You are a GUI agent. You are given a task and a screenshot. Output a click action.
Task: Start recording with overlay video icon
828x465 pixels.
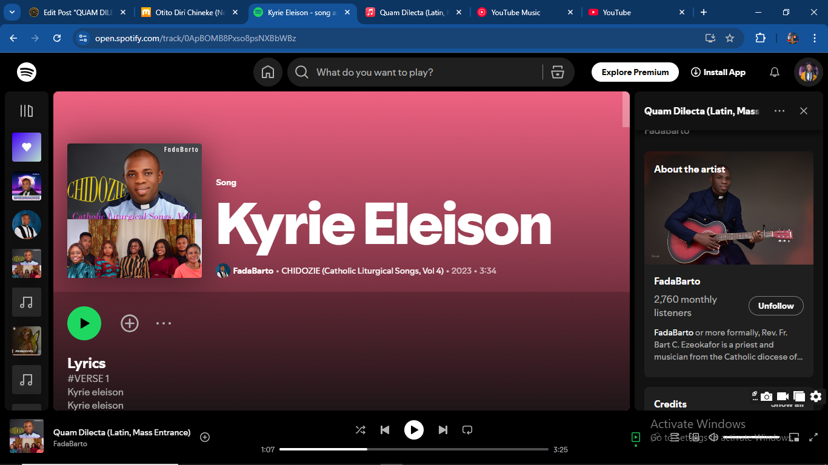[x=783, y=397]
